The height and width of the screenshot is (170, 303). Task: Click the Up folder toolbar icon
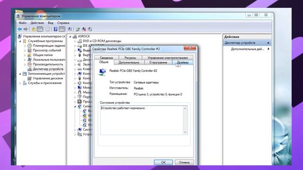point(34,29)
